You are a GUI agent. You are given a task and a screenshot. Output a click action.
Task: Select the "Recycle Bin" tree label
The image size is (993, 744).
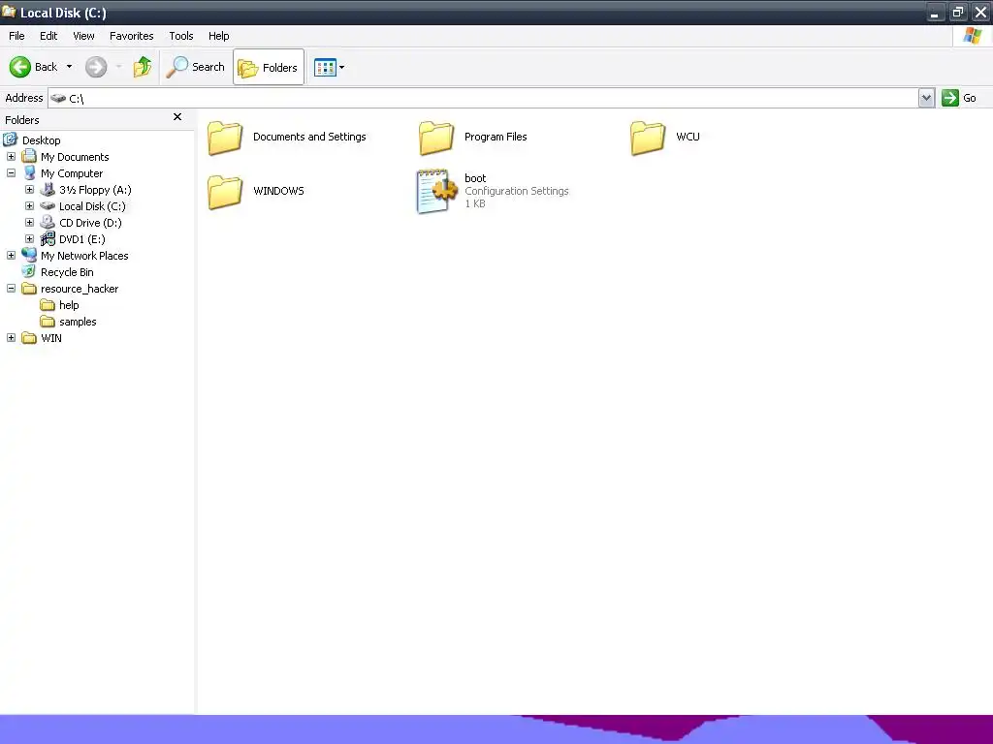click(67, 272)
